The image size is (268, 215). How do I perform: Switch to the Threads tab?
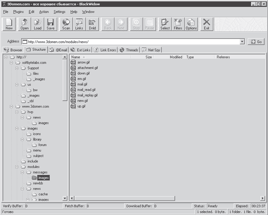(129, 50)
